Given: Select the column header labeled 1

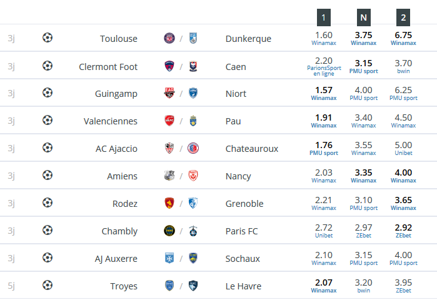Looking at the screenshot, I should click(324, 17).
